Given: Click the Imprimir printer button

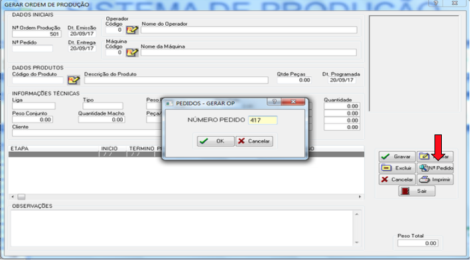Looking at the screenshot, I should click(435, 180).
